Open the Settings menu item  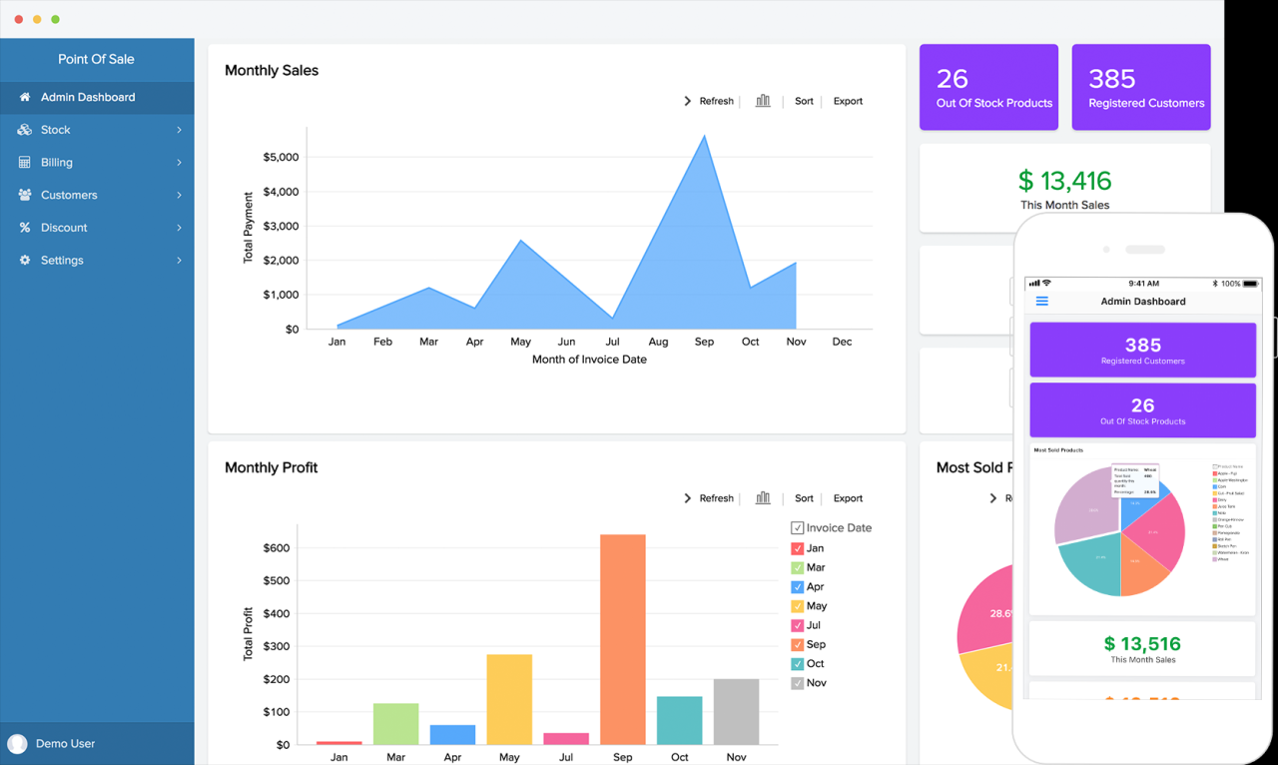pyautogui.click(x=97, y=260)
